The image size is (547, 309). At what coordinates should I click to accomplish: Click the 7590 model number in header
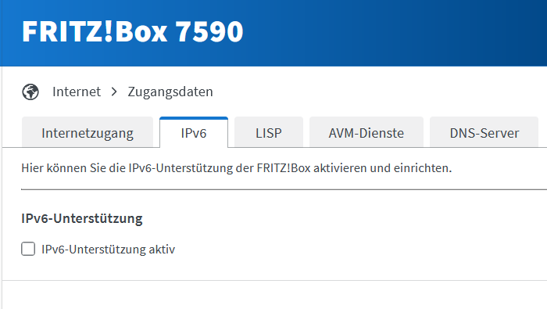click(209, 32)
